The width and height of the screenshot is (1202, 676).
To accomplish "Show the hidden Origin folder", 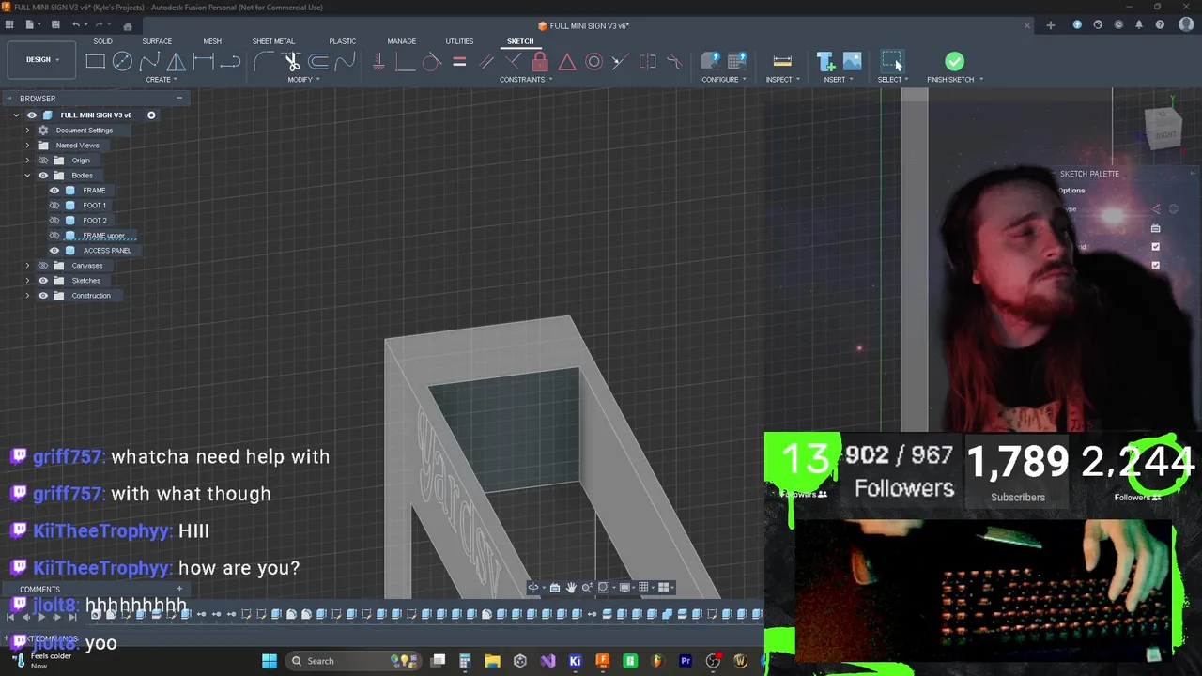I will coord(43,161).
